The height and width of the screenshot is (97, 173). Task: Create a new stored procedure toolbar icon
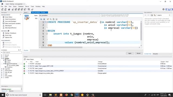pos(22,9)
